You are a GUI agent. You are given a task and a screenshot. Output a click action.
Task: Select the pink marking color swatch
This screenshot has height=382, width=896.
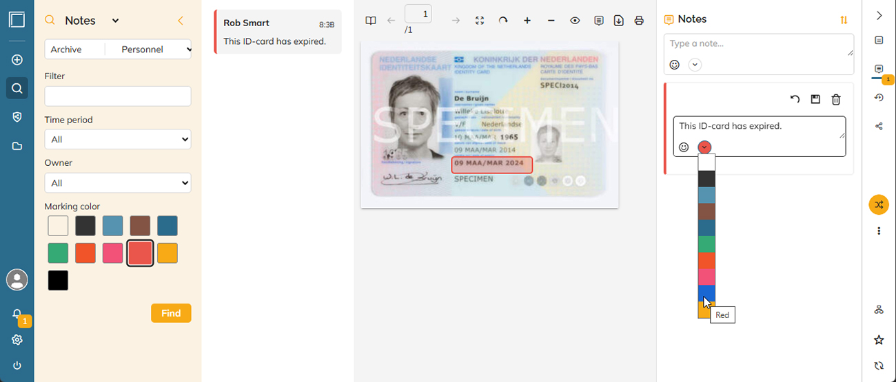click(112, 253)
